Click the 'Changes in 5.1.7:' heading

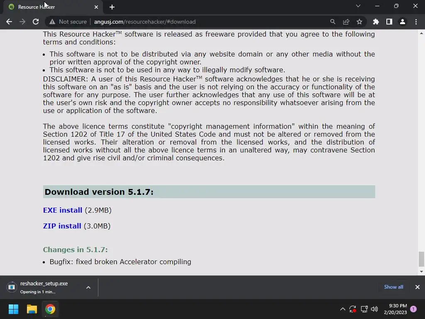point(76,250)
